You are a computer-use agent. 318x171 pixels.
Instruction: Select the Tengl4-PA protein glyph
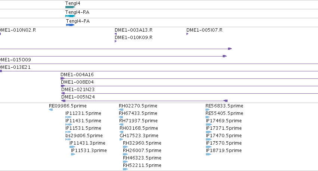tap(70, 25)
